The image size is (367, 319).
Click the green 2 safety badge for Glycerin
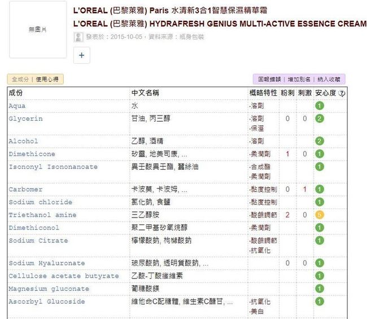click(320, 118)
